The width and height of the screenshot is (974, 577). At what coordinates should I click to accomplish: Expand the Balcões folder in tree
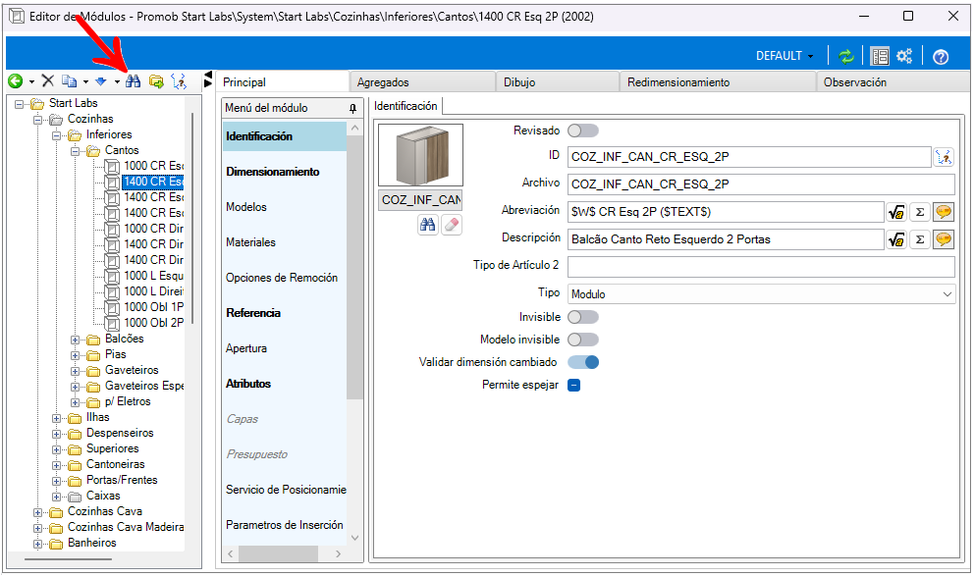[77, 340]
